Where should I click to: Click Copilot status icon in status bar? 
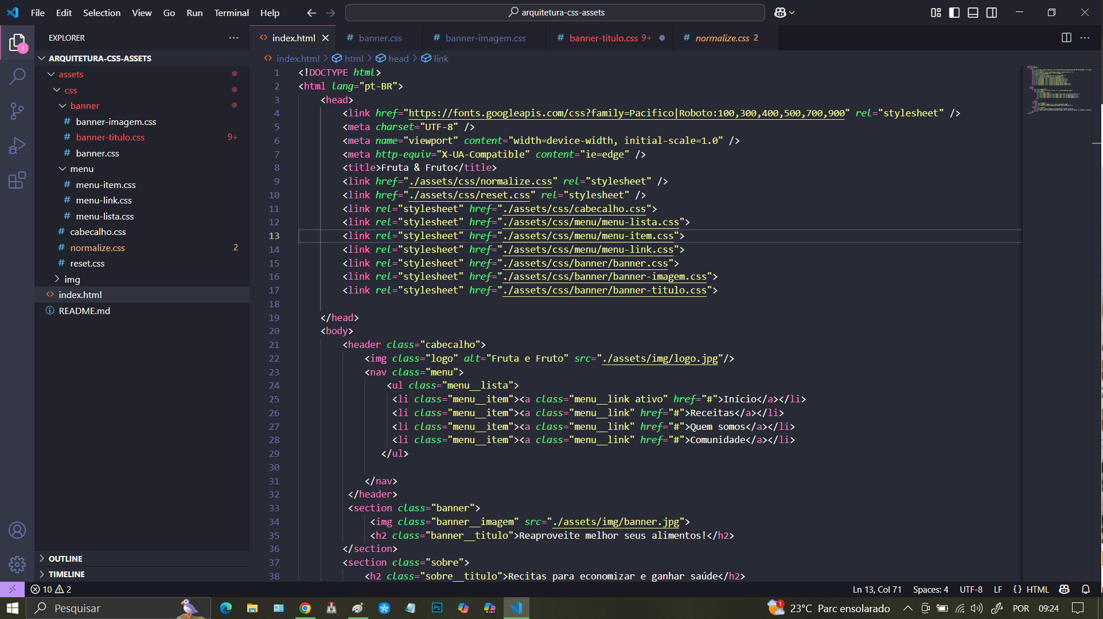1065,589
